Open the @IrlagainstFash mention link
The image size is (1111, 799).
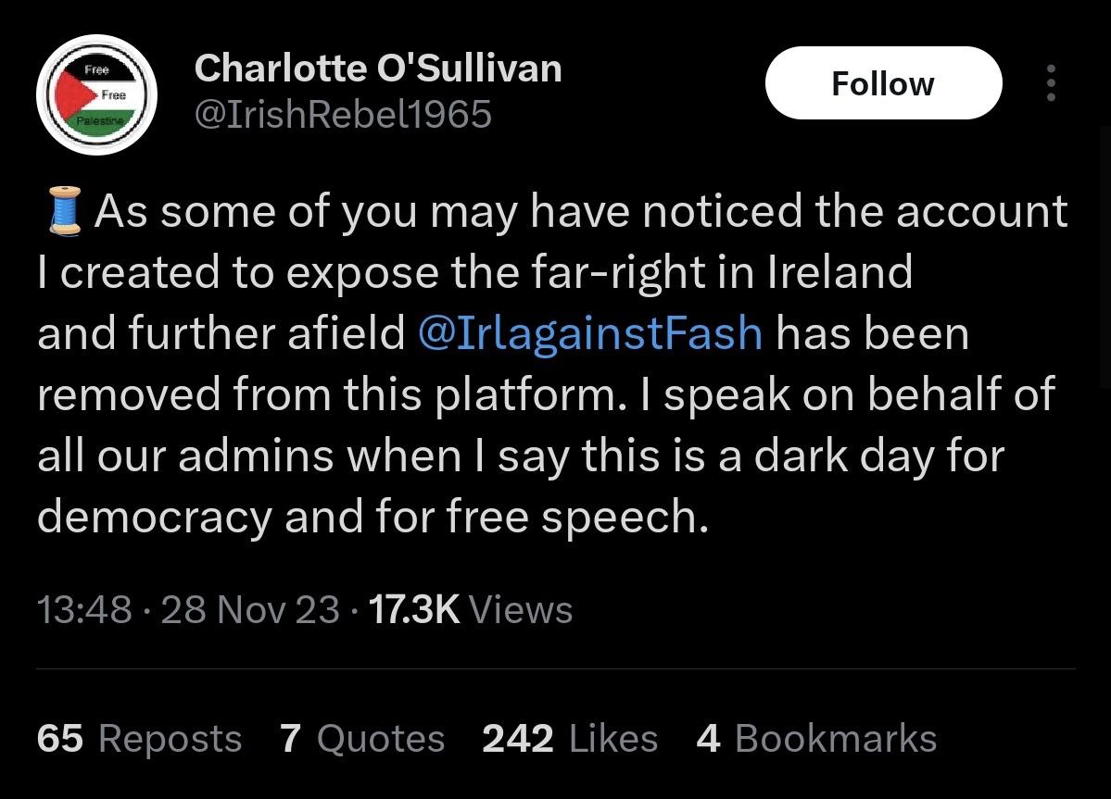[590, 333]
